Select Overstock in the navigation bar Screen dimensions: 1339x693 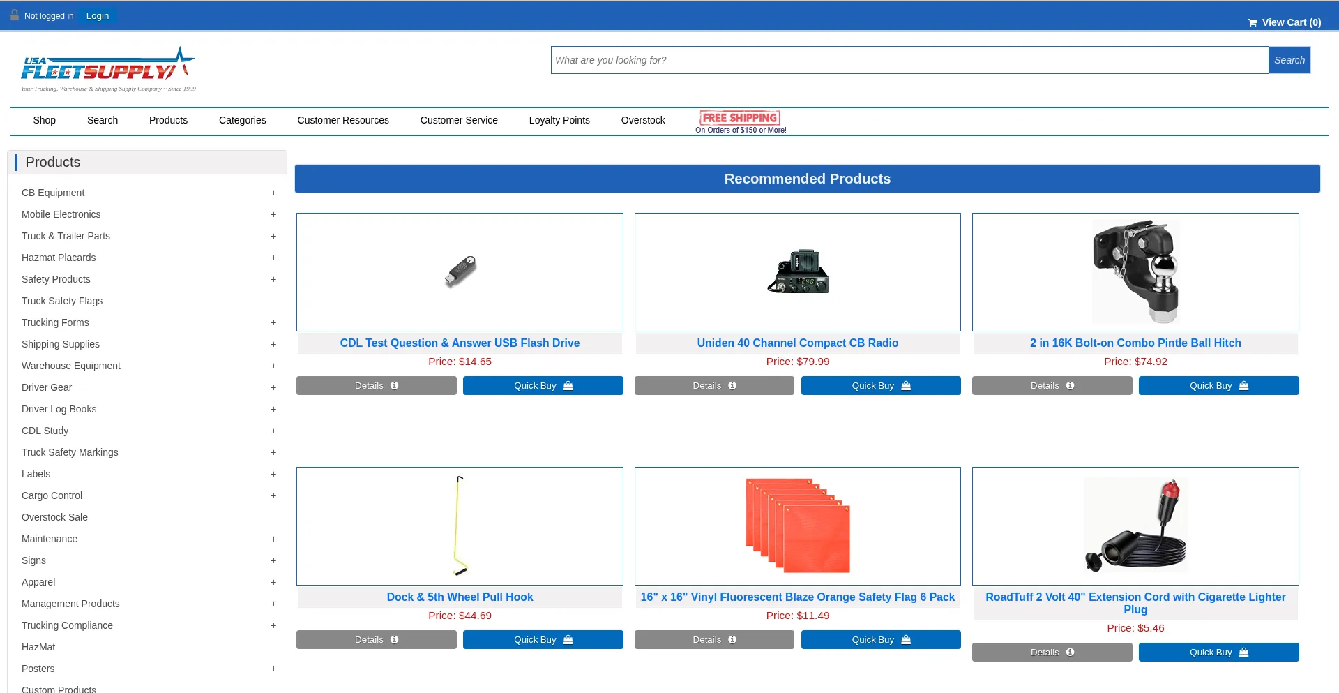tap(642, 120)
